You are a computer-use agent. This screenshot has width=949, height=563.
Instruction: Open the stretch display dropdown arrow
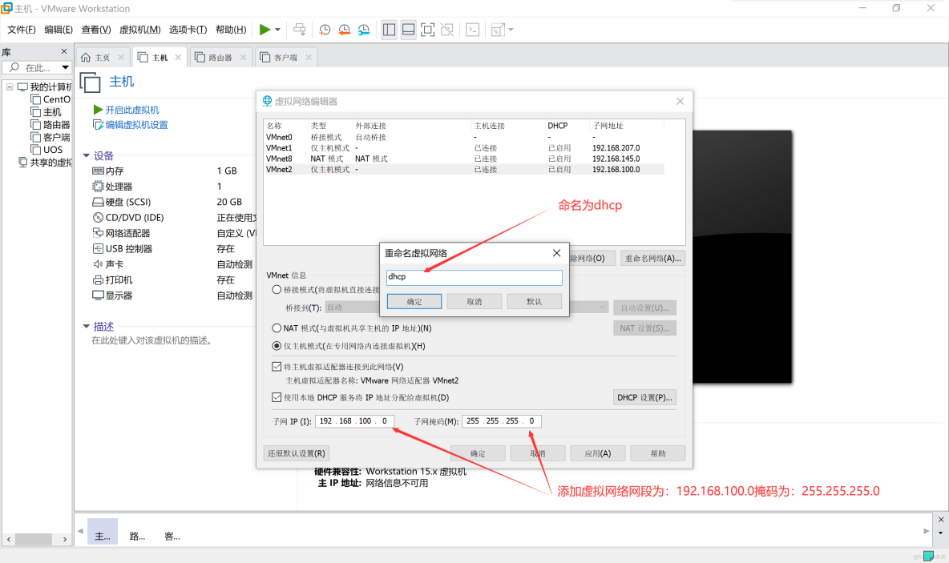511,30
